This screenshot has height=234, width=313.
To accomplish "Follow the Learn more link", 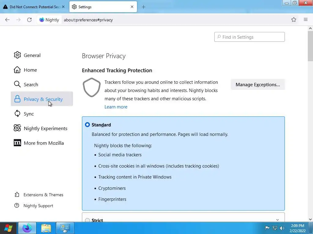I will click(116, 107).
